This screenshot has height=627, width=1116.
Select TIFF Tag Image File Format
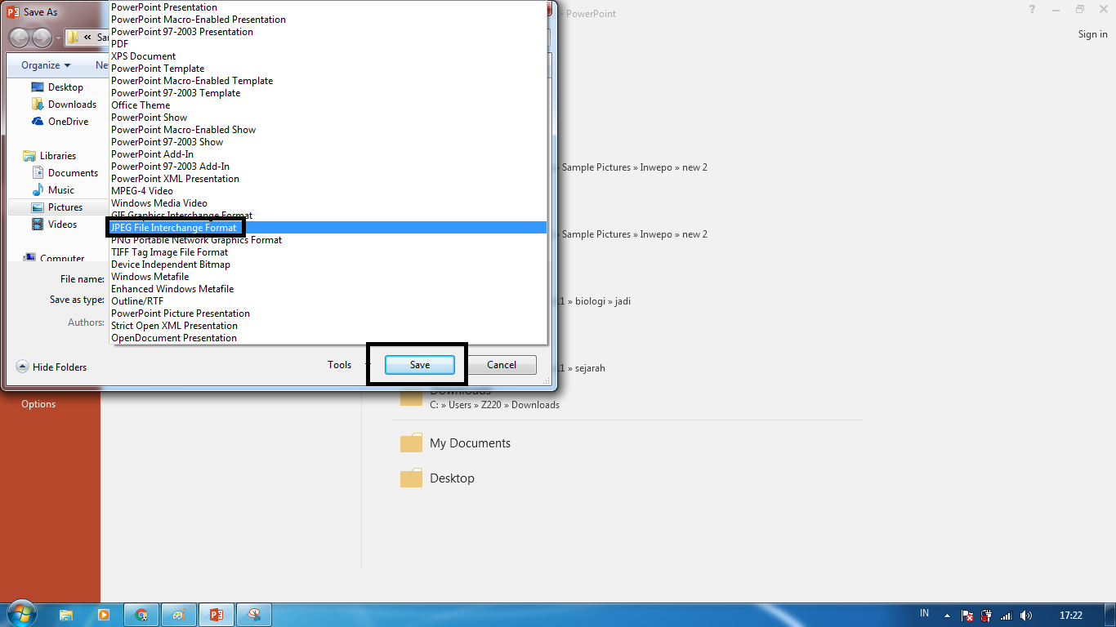pyautogui.click(x=328, y=252)
